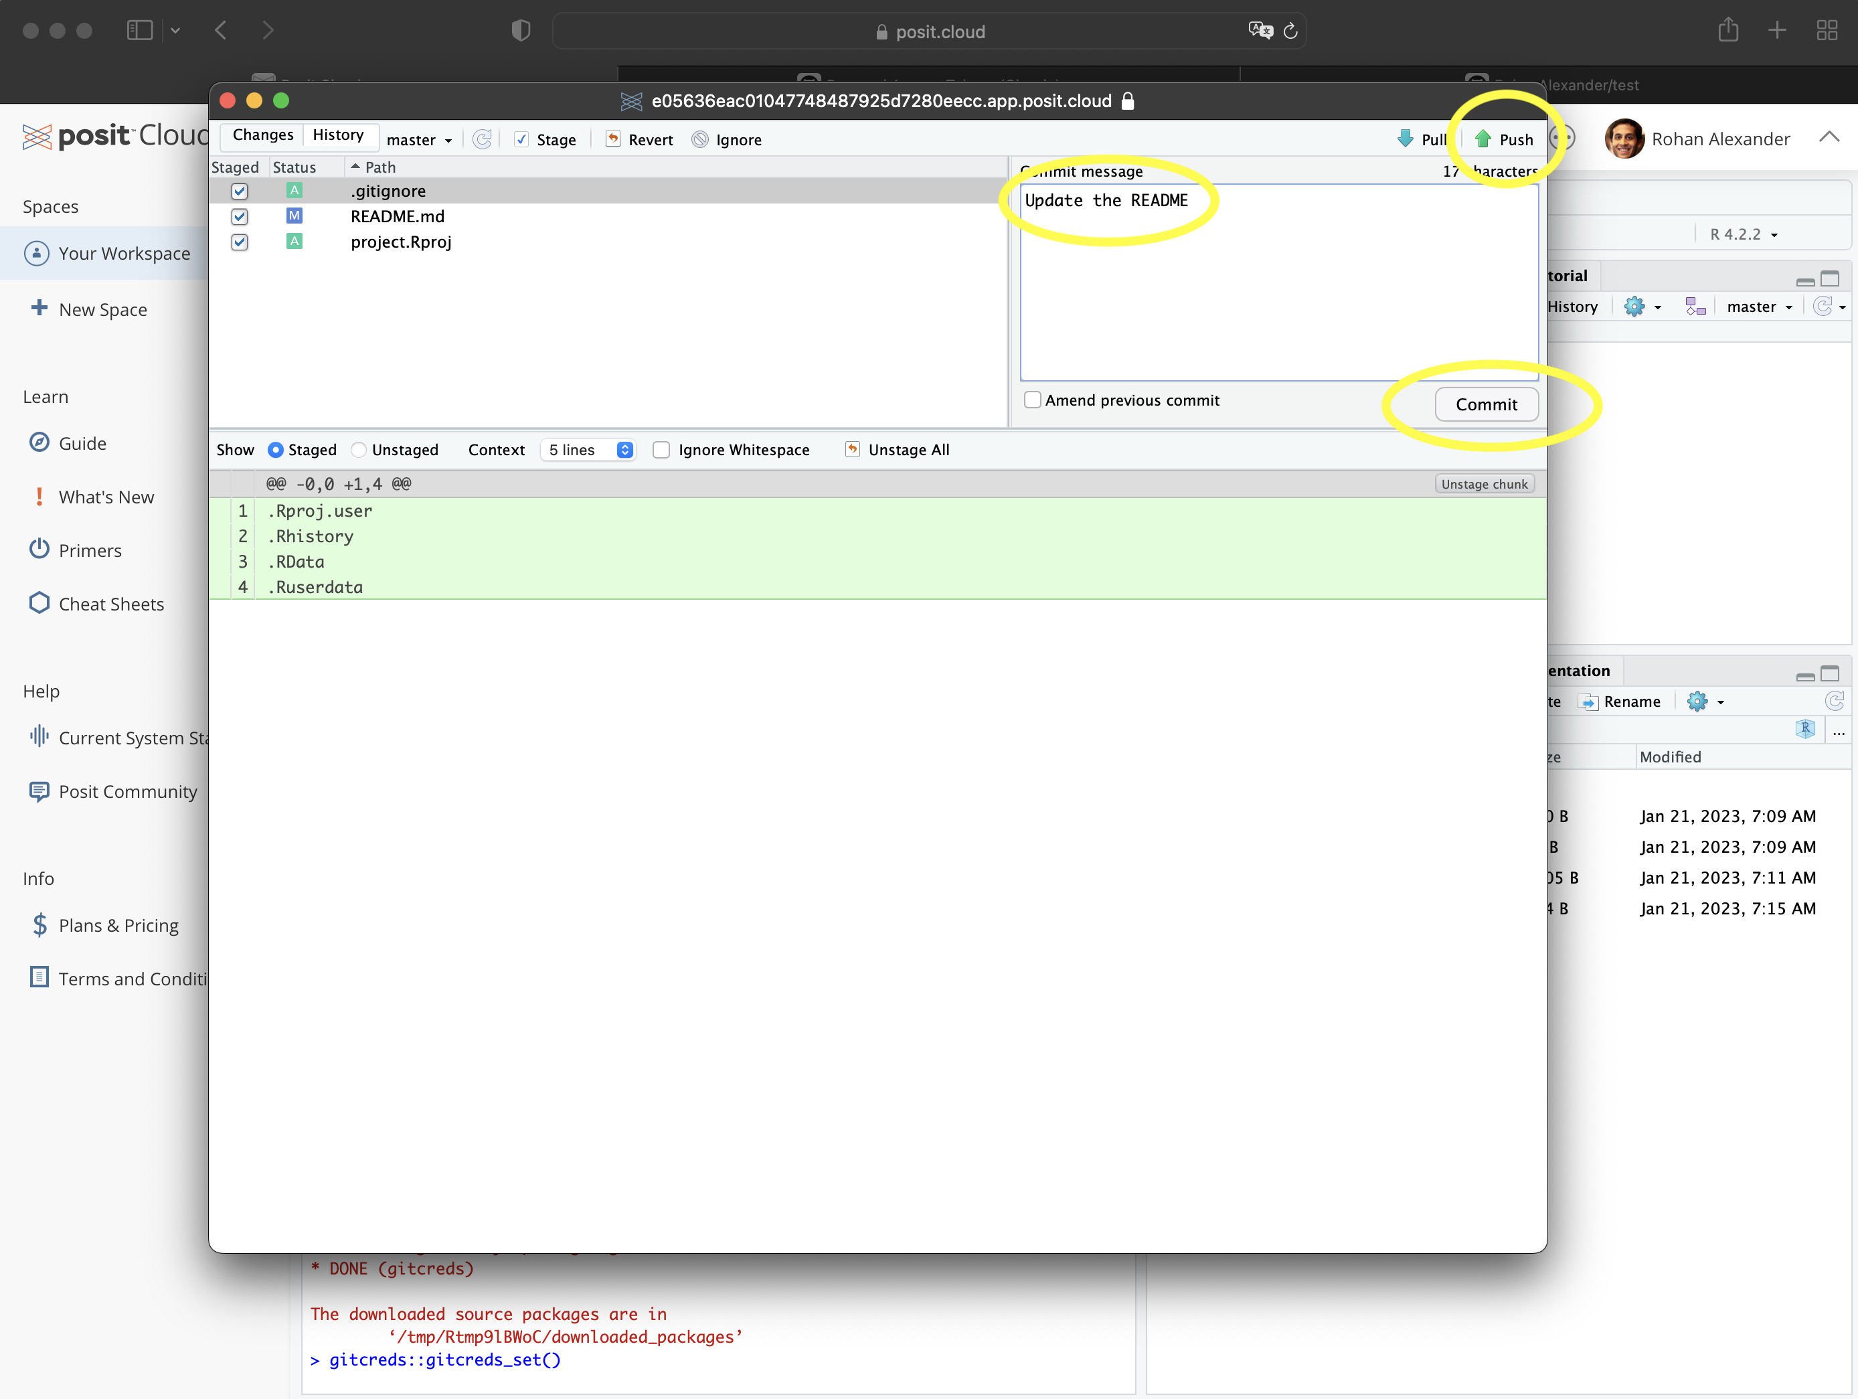Screen dimensions: 1858x1399
Task: Click the Ignore icon in toolbar
Action: [x=699, y=139]
